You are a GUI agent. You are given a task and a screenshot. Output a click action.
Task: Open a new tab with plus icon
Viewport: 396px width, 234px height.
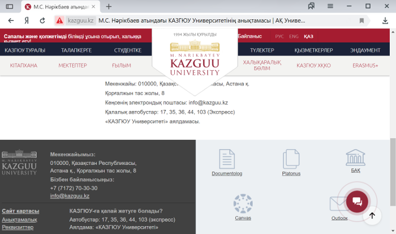pyautogui.click(x=109, y=7)
